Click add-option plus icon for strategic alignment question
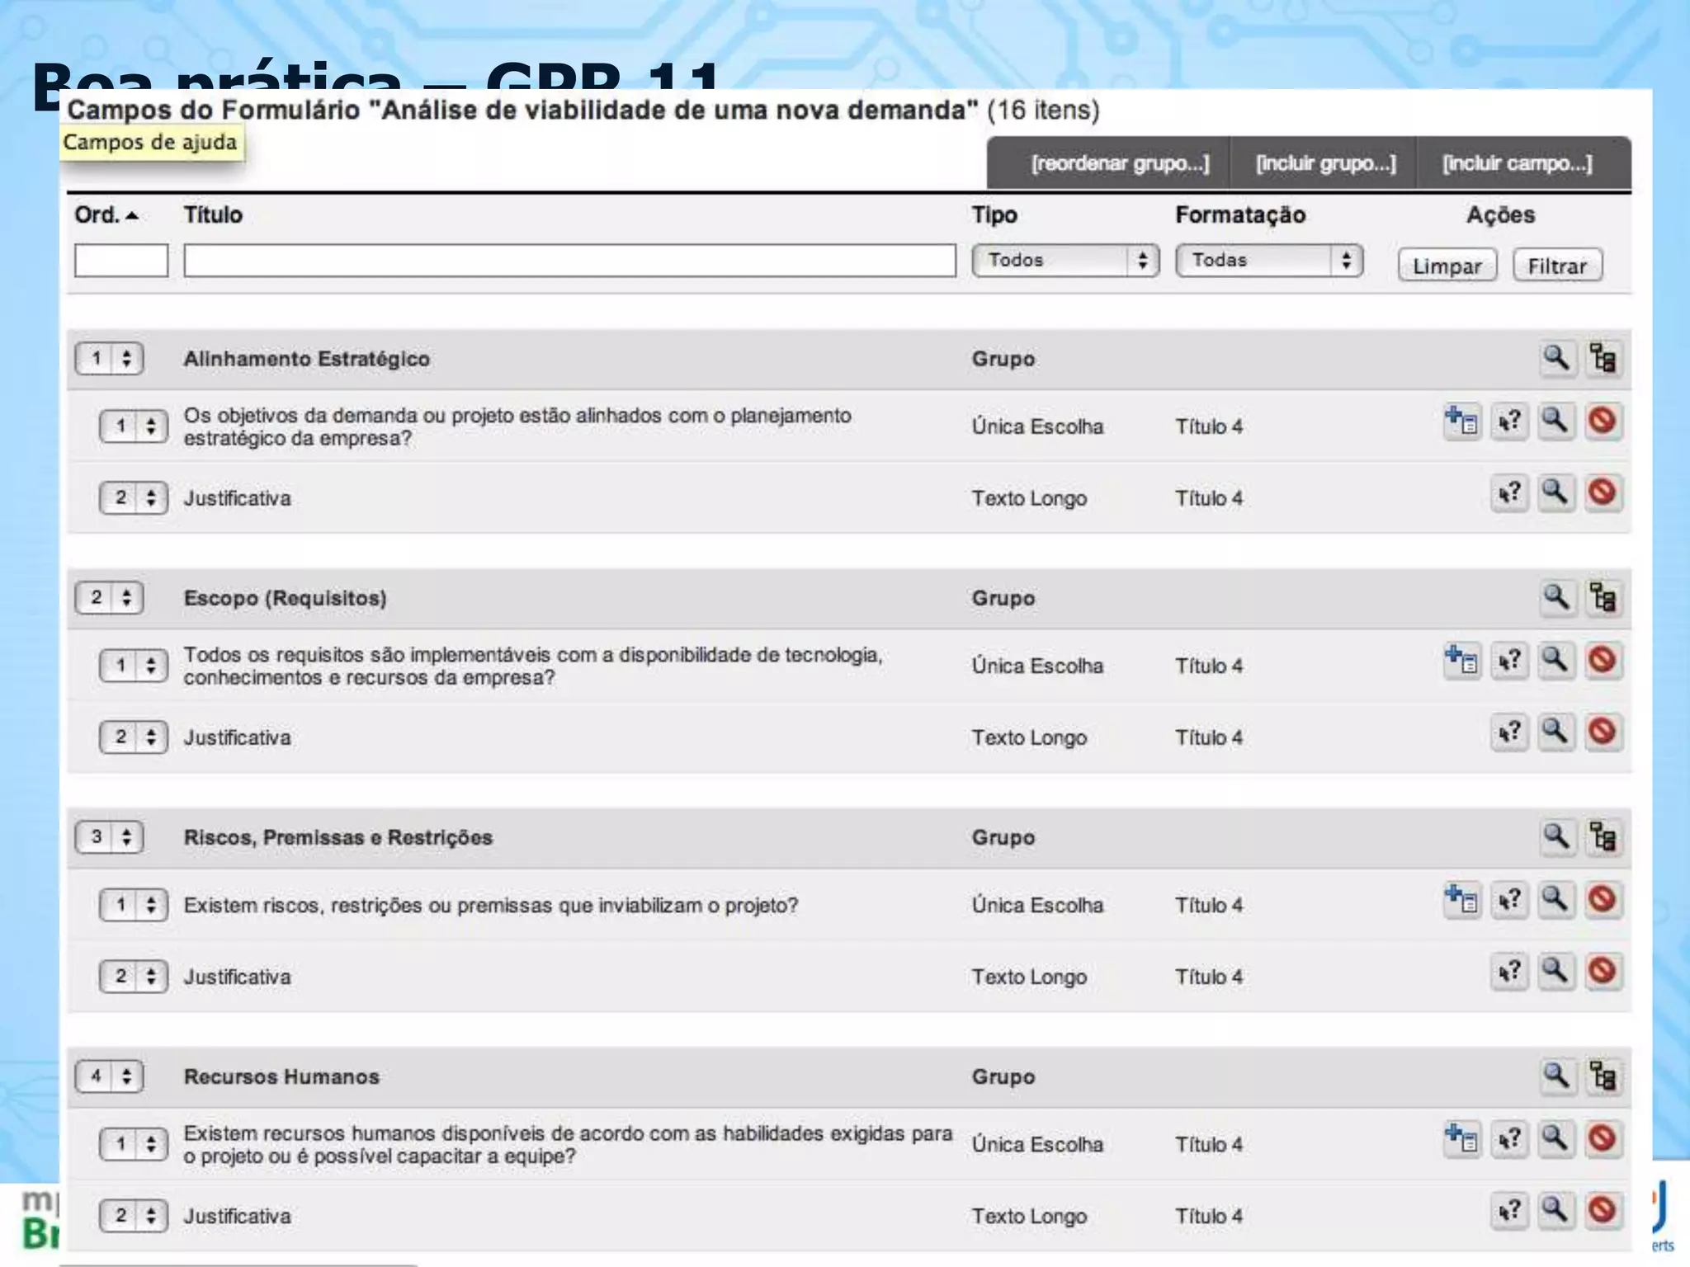The width and height of the screenshot is (1690, 1267). [1461, 422]
